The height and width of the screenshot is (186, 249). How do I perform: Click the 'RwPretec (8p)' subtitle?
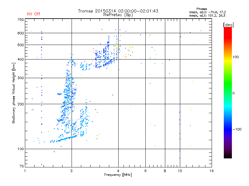coord(118,15)
